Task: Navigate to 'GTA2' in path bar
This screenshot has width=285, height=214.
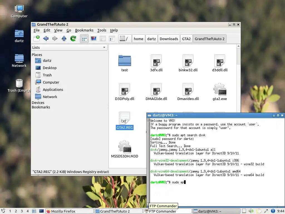Action: point(186,39)
